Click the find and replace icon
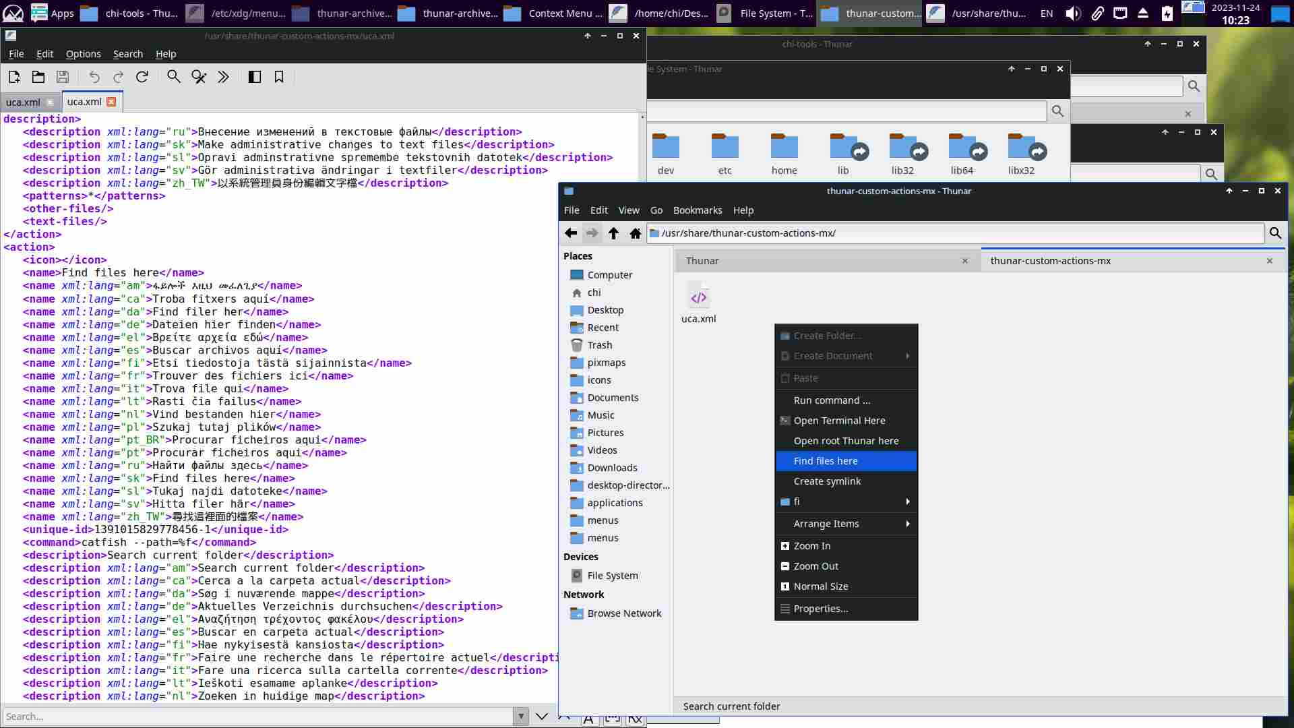Screen dimensions: 1294x728 click(x=199, y=77)
